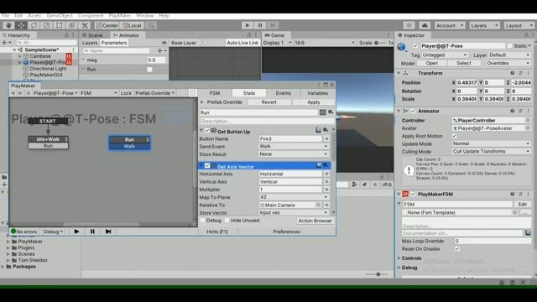Click PlayMaker editor pause button

[92, 232]
